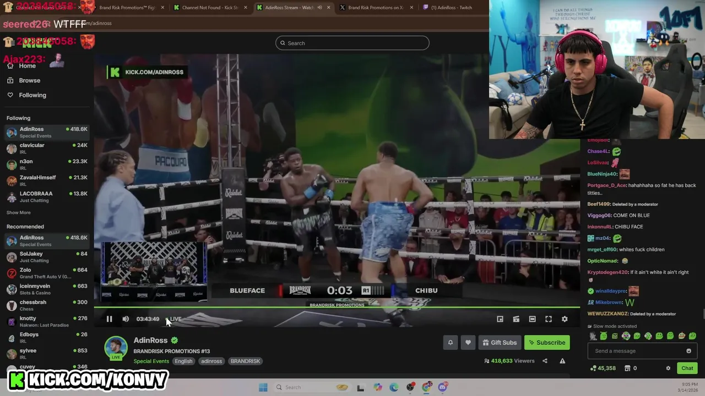
Task: Insert the last emote in chat emote row
Action: (692, 336)
